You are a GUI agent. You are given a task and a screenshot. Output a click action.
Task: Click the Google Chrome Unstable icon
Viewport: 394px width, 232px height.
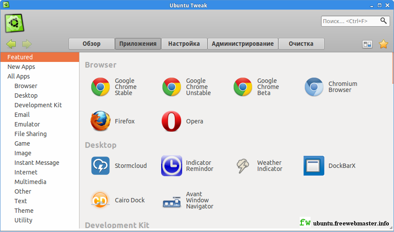click(171, 87)
